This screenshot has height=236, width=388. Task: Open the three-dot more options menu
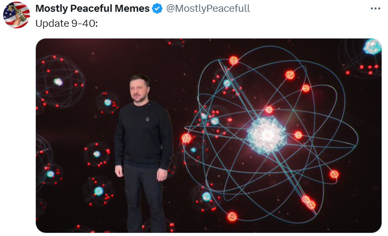pyautogui.click(x=375, y=9)
